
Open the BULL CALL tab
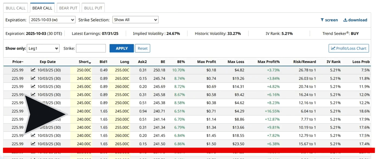pyautogui.click(x=15, y=8)
